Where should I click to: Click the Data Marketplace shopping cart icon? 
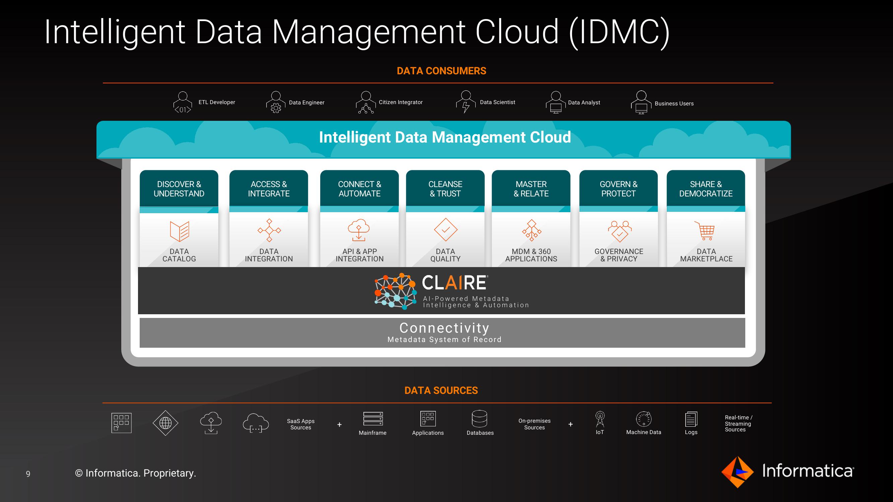point(704,231)
